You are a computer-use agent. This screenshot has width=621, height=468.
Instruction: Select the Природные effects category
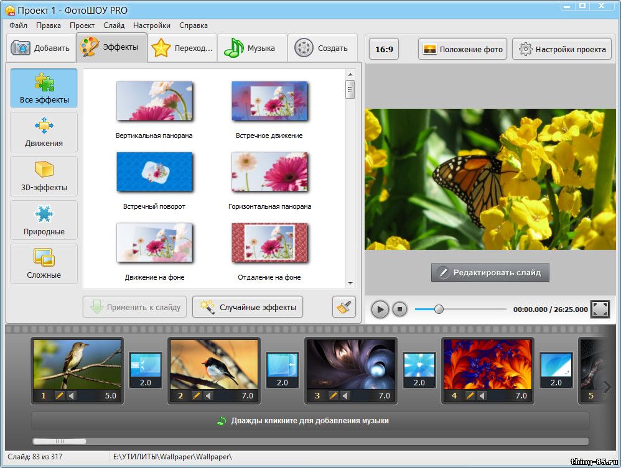[44, 220]
